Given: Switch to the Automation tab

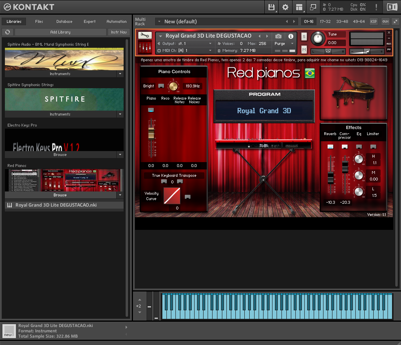Looking at the screenshot, I should (x=117, y=22).
